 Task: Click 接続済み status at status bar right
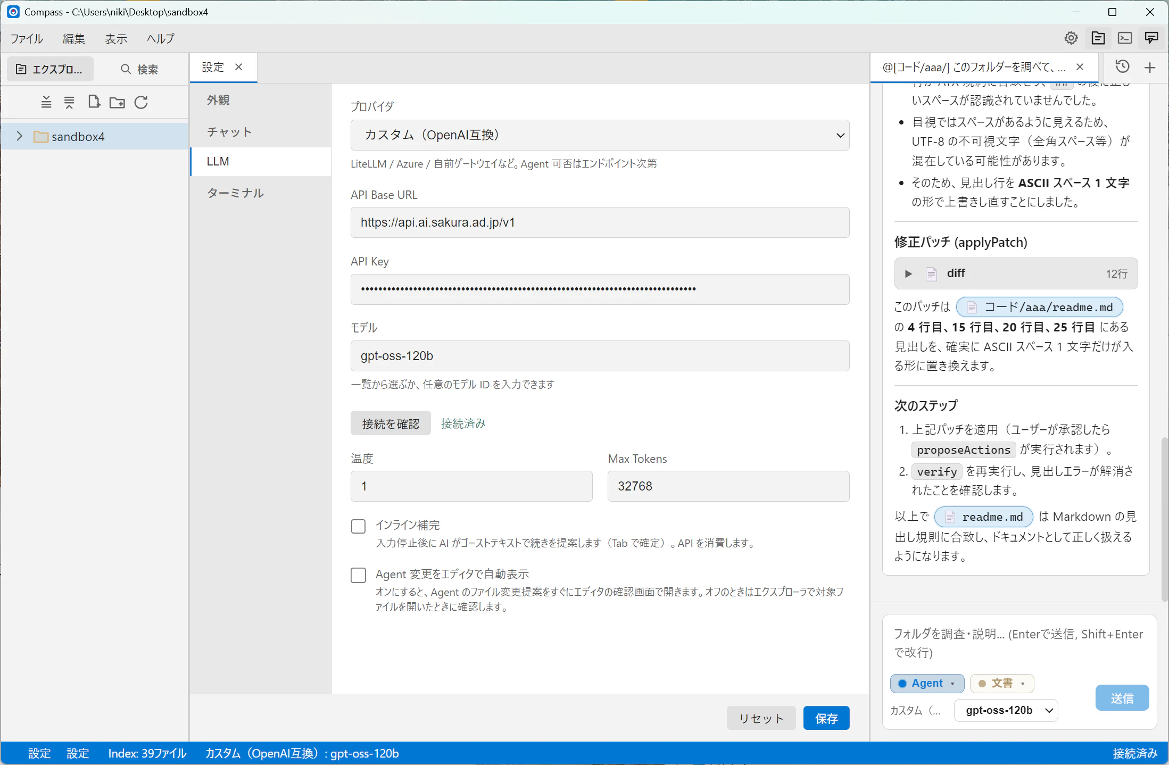1135,753
